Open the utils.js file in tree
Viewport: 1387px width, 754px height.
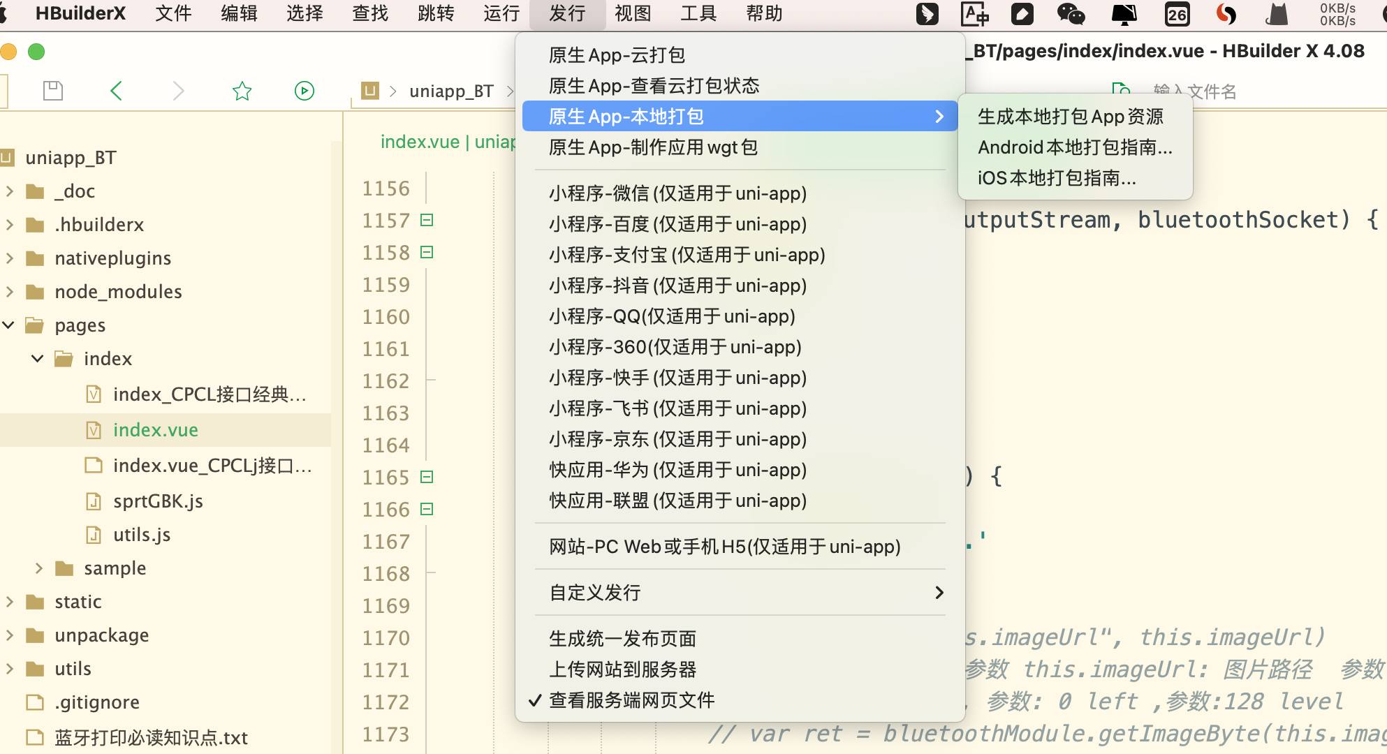point(142,535)
